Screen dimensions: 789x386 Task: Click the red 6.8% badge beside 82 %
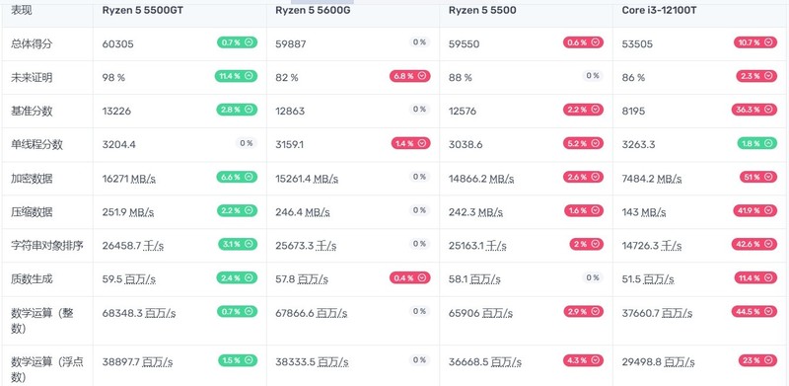pyautogui.click(x=409, y=76)
